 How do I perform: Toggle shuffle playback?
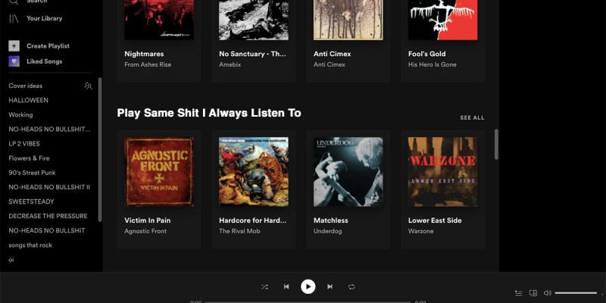click(x=264, y=287)
